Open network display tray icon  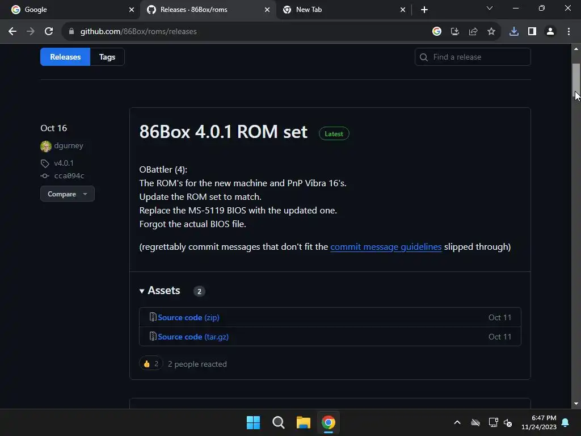coord(493,422)
